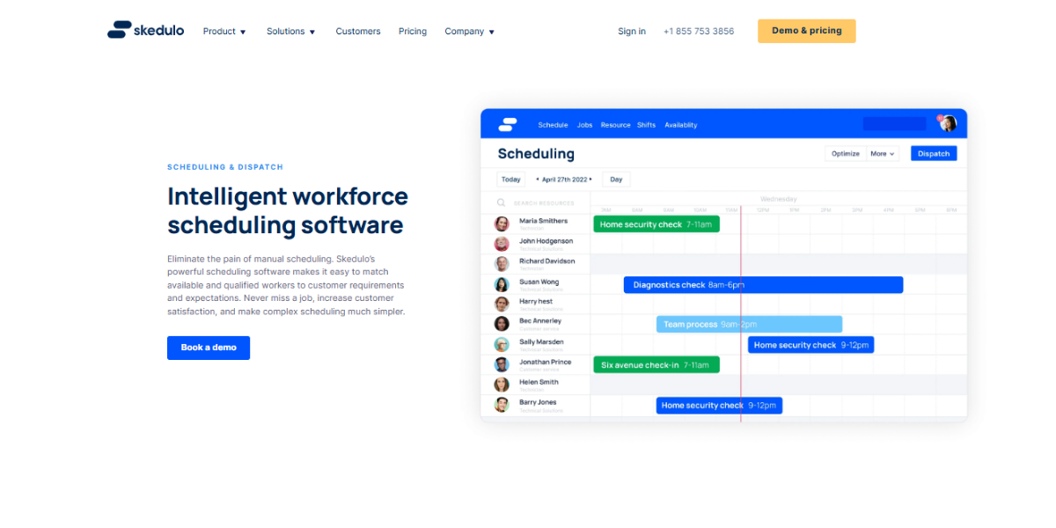Click the Optimize button
The width and height of the screenshot is (1056, 528).
point(845,154)
